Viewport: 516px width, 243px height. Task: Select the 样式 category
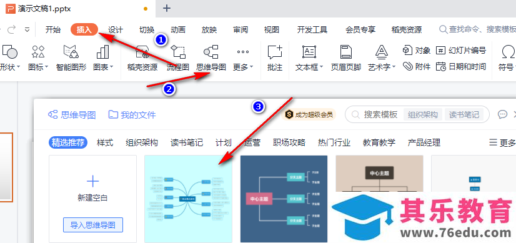(105, 142)
